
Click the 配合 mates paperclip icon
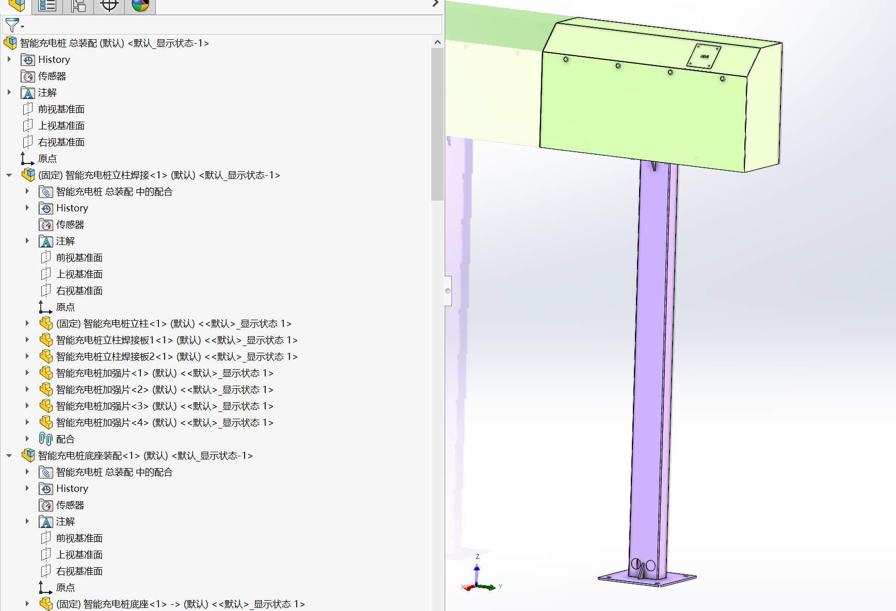(46, 439)
